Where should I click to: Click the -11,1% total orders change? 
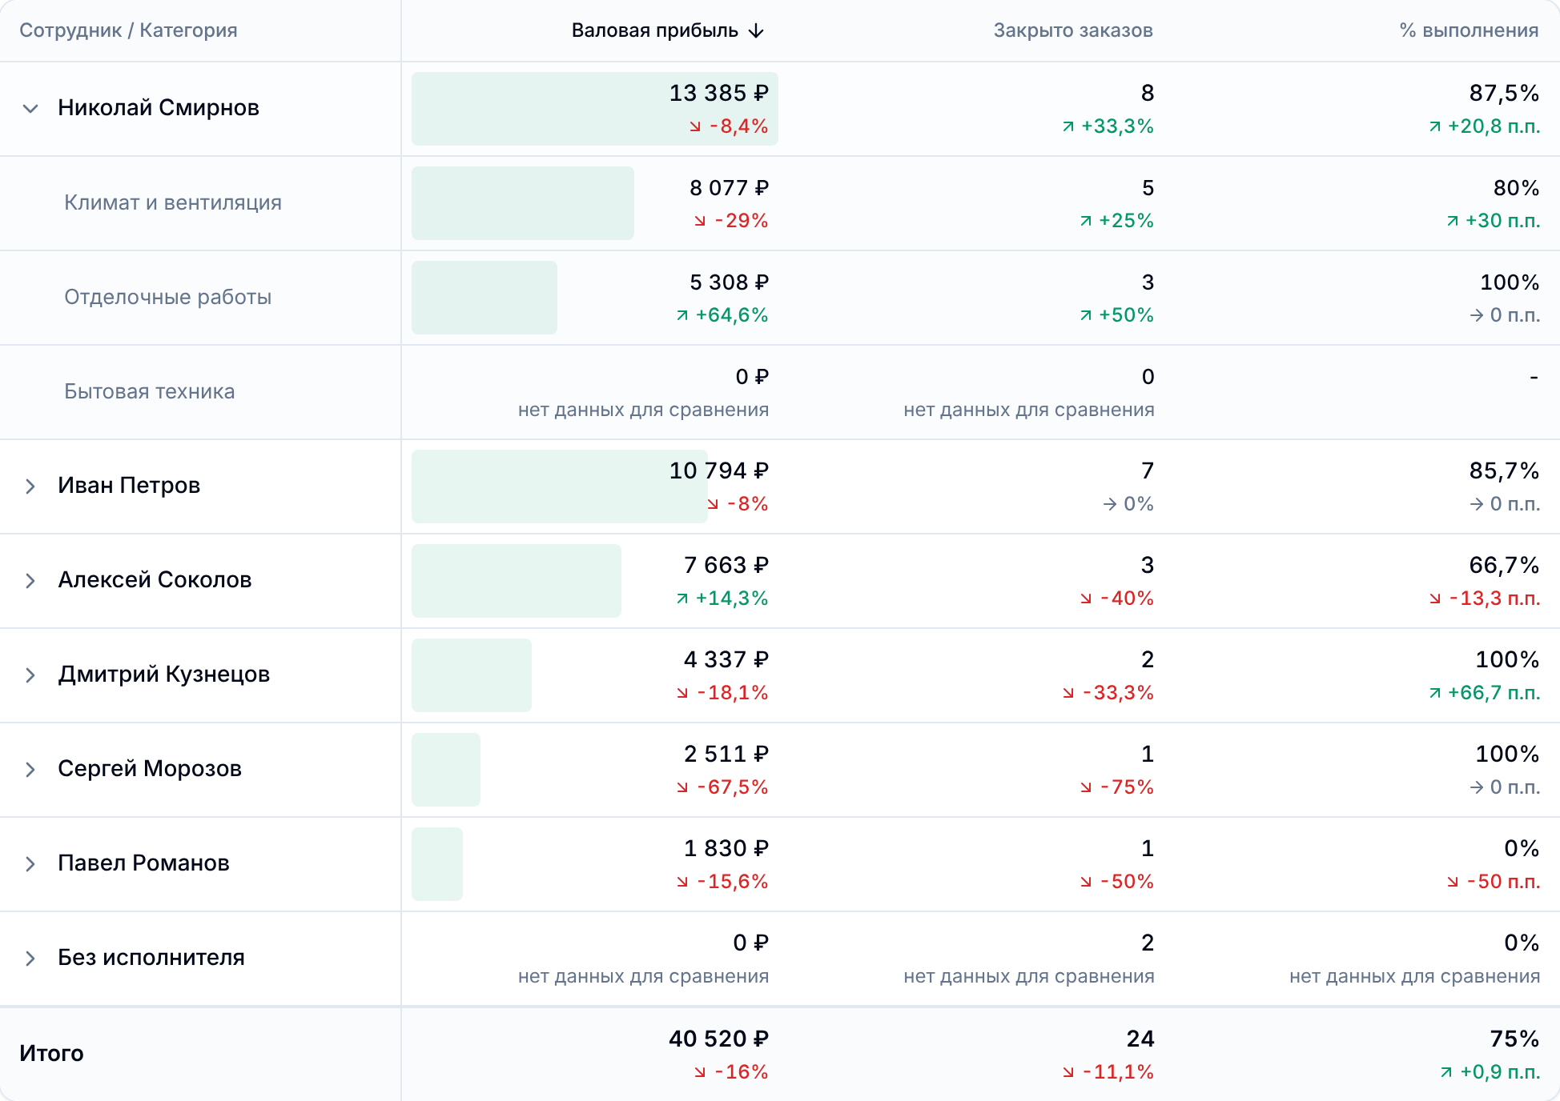coord(1108,1072)
